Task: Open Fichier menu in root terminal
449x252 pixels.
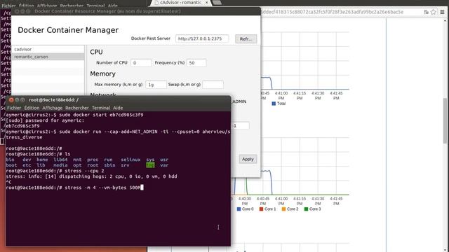Action: coord(14,108)
